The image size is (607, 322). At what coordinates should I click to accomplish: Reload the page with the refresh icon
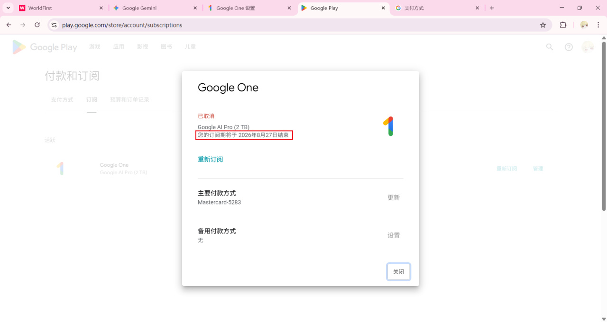pos(37,25)
